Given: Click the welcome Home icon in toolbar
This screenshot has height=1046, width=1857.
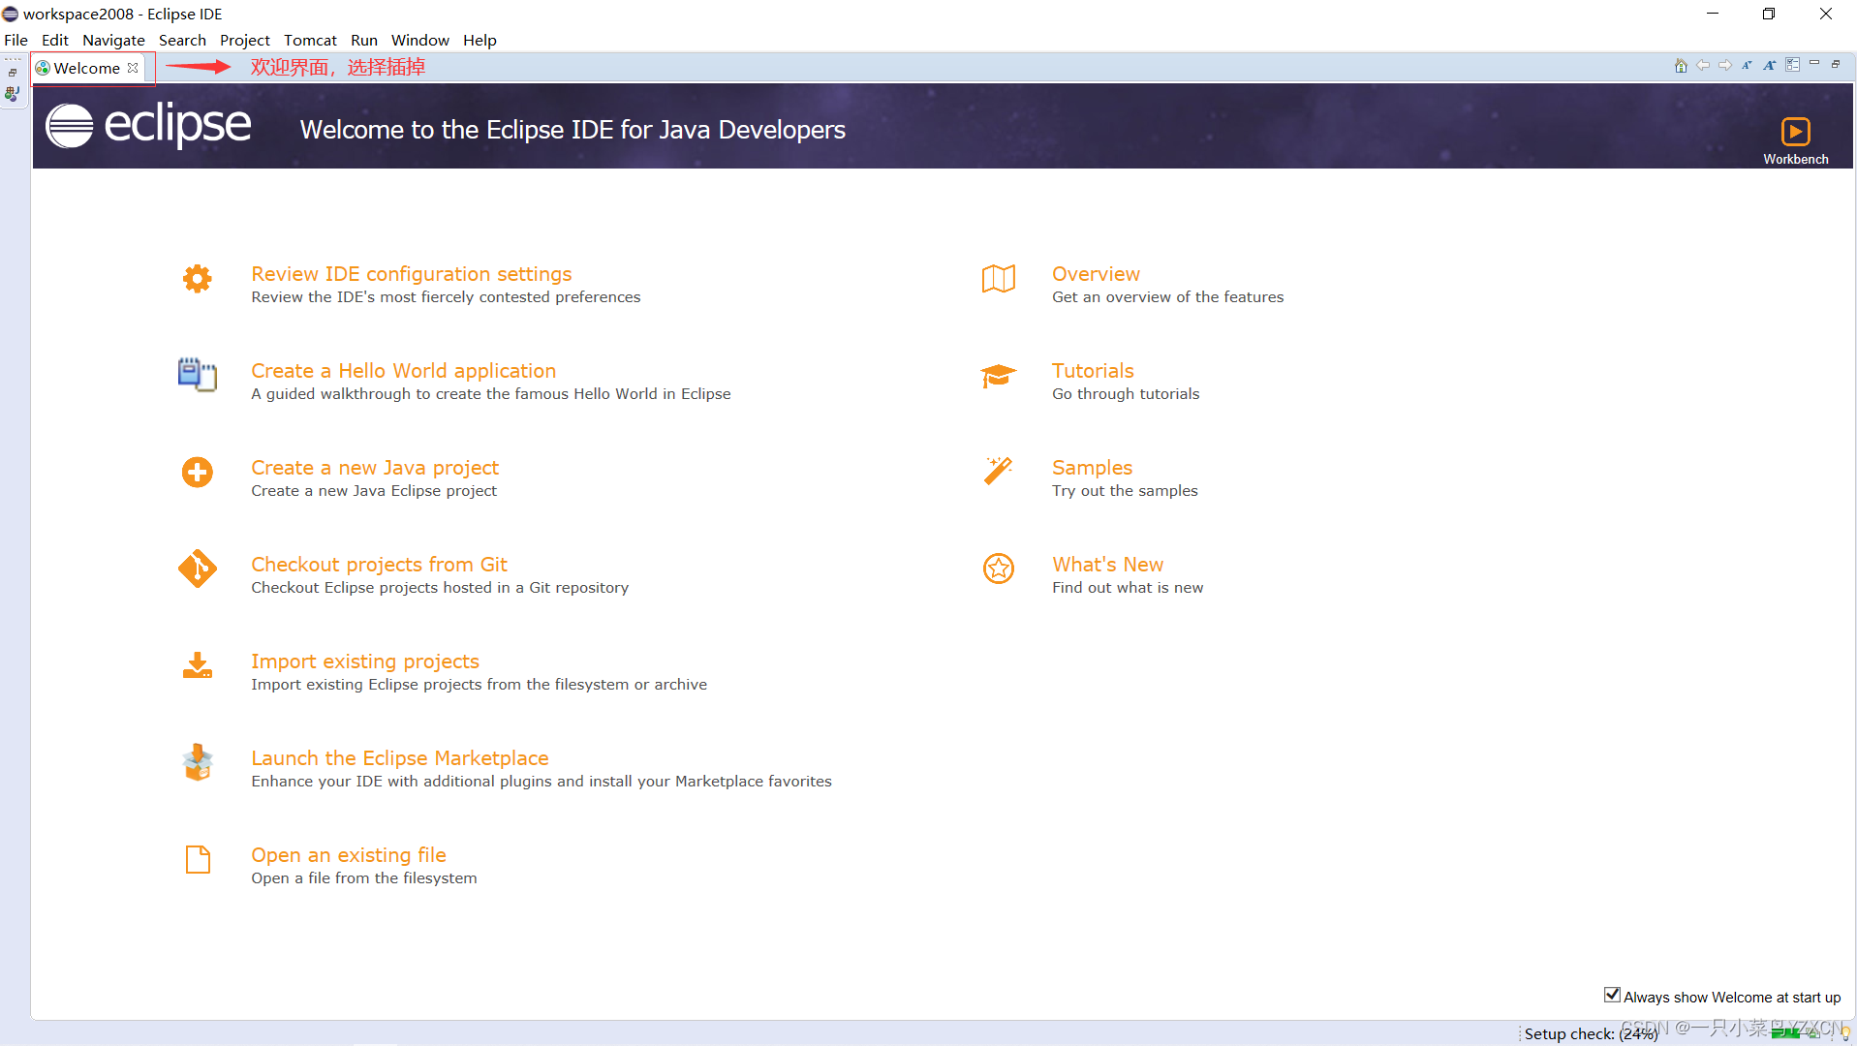Looking at the screenshot, I should tap(1681, 65).
